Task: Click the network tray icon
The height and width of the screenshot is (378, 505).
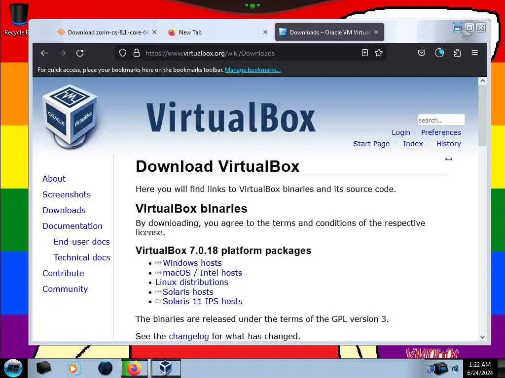Action: click(x=442, y=368)
